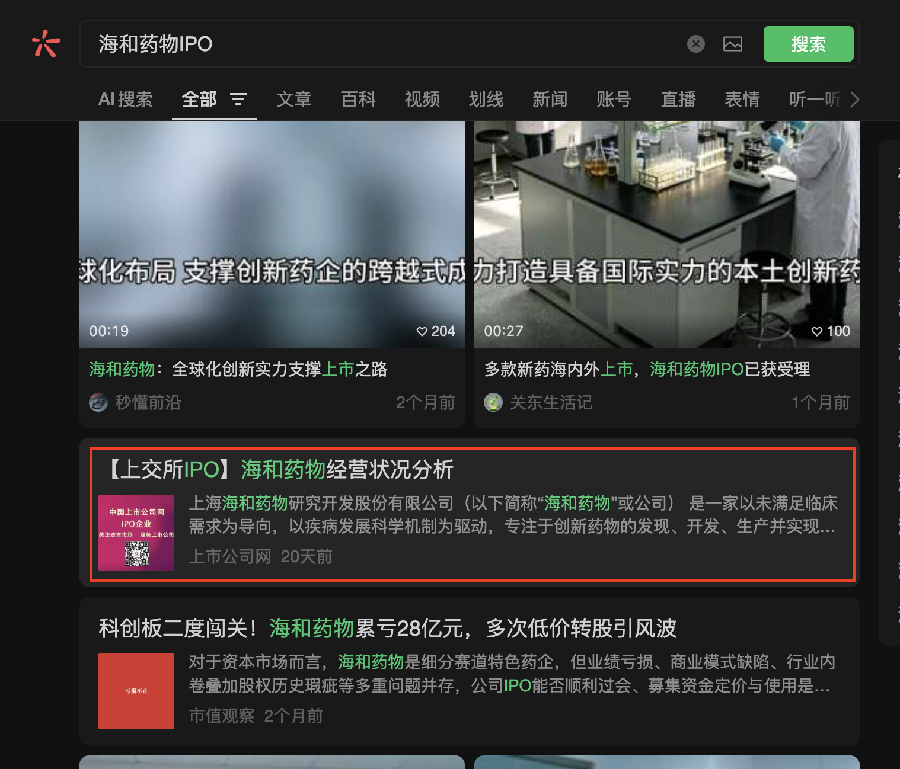This screenshot has height=769, width=900.
Task: Open the 关东生活记 account name
Action: (551, 402)
